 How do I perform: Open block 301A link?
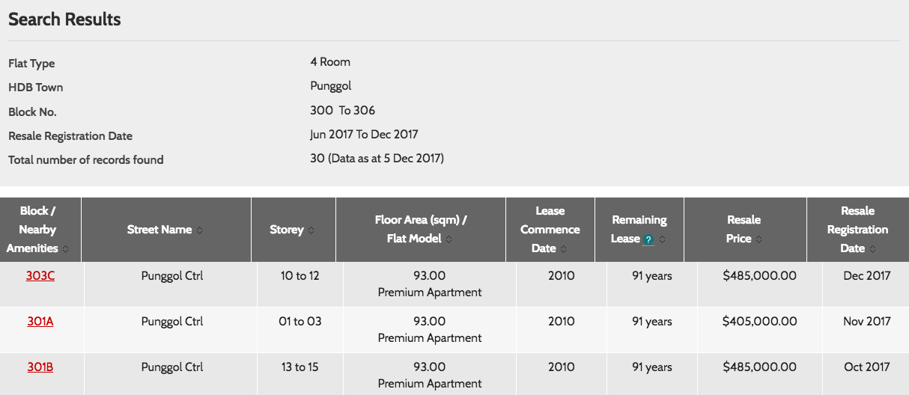pyautogui.click(x=40, y=322)
